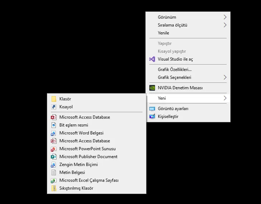Select the greyed-out Yapıştır entry

coord(188,43)
